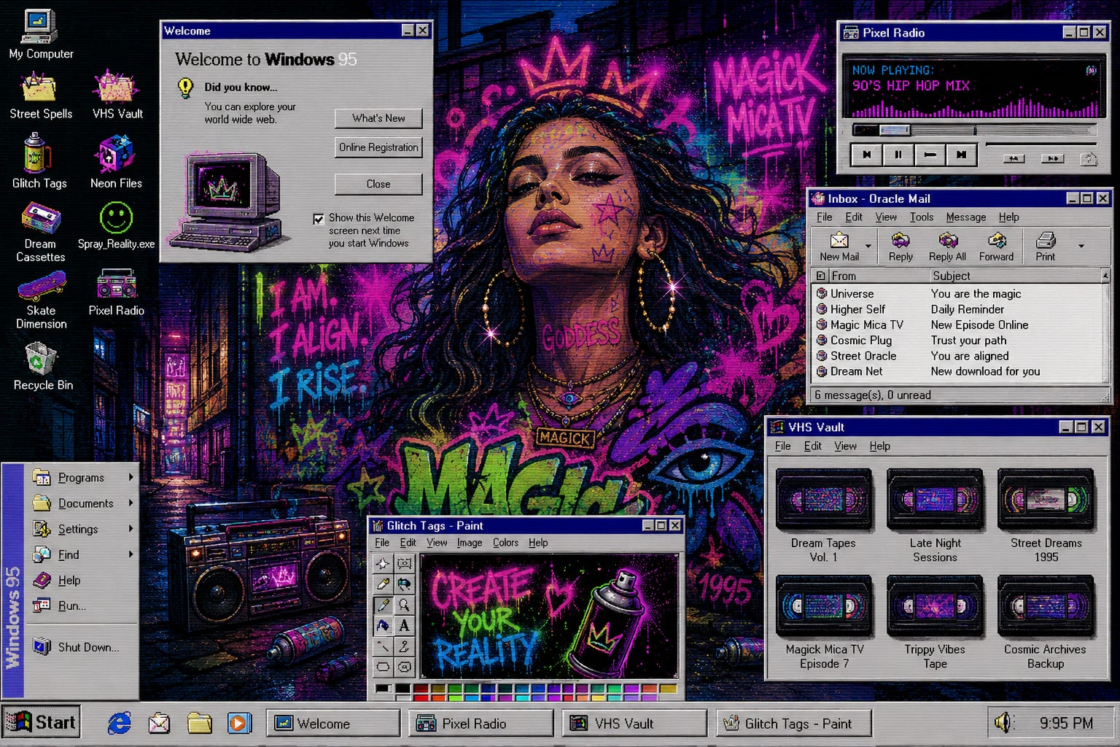Sort the mail list by the Subject column header
This screenshot has height=747, width=1120.
point(1014,276)
